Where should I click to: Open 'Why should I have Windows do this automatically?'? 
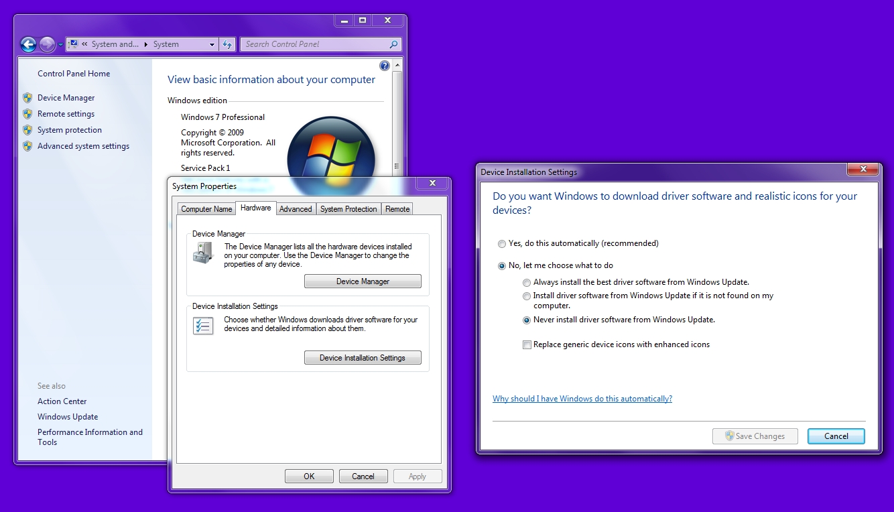[582, 399]
